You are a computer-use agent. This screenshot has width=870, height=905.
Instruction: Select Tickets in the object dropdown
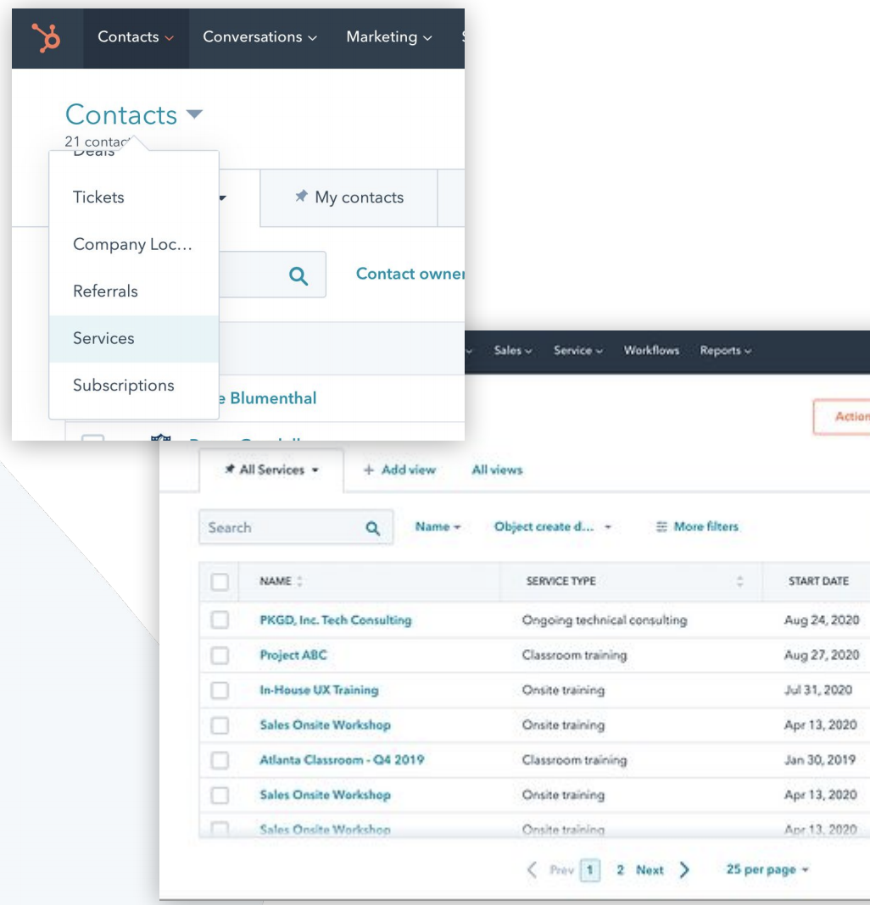[x=134, y=197]
